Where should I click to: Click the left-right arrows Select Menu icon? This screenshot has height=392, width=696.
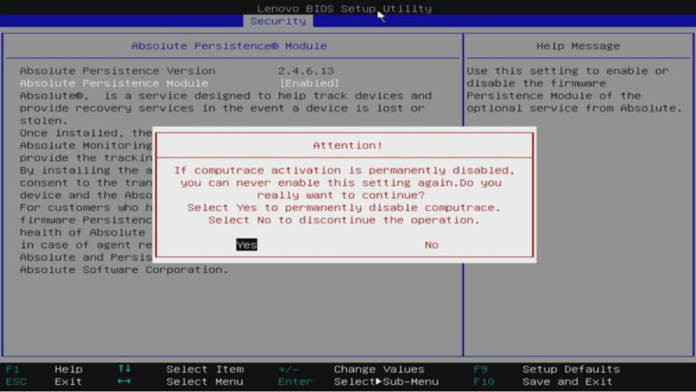click(124, 381)
